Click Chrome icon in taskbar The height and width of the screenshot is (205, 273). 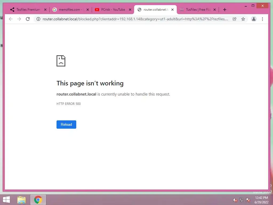click(38, 200)
